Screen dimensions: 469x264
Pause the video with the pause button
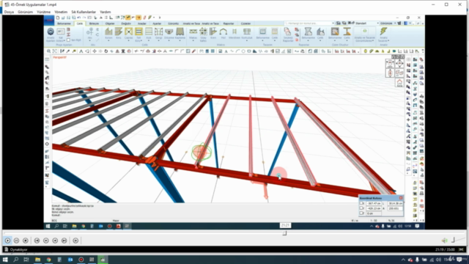coord(16,241)
